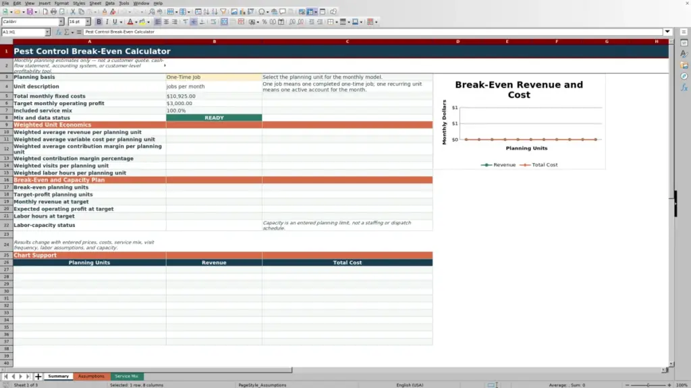Toggle italic formatting
691x388 pixels.
click(107, 22)
